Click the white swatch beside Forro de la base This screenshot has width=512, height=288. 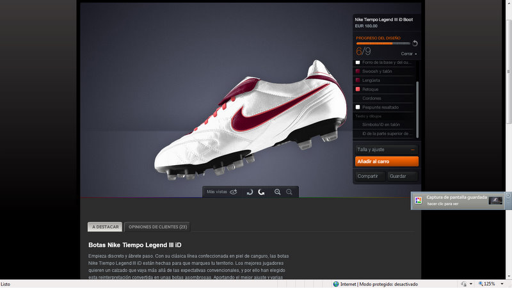358,62
